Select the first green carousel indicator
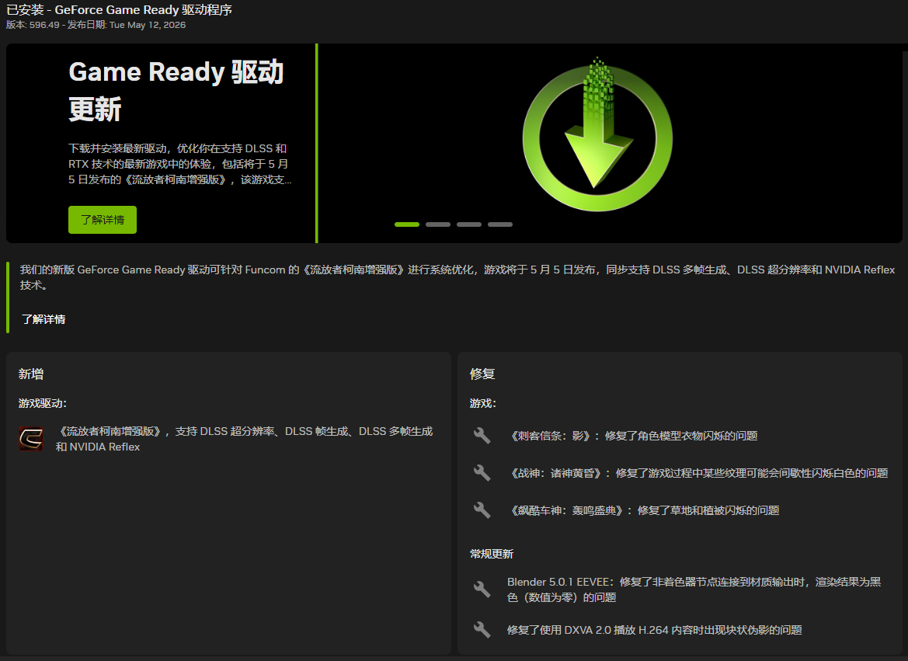 (x=406, y=224)
